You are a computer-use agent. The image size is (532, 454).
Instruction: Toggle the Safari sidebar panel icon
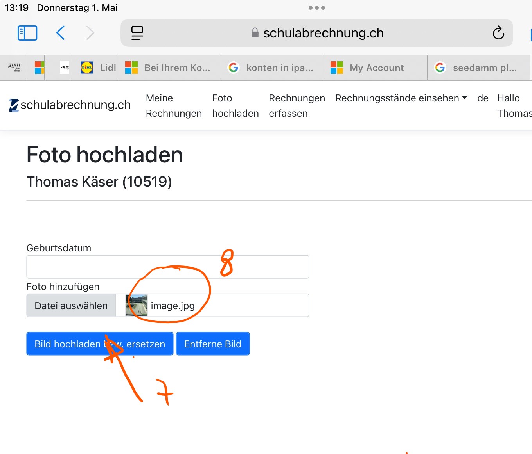click(27, 33)
